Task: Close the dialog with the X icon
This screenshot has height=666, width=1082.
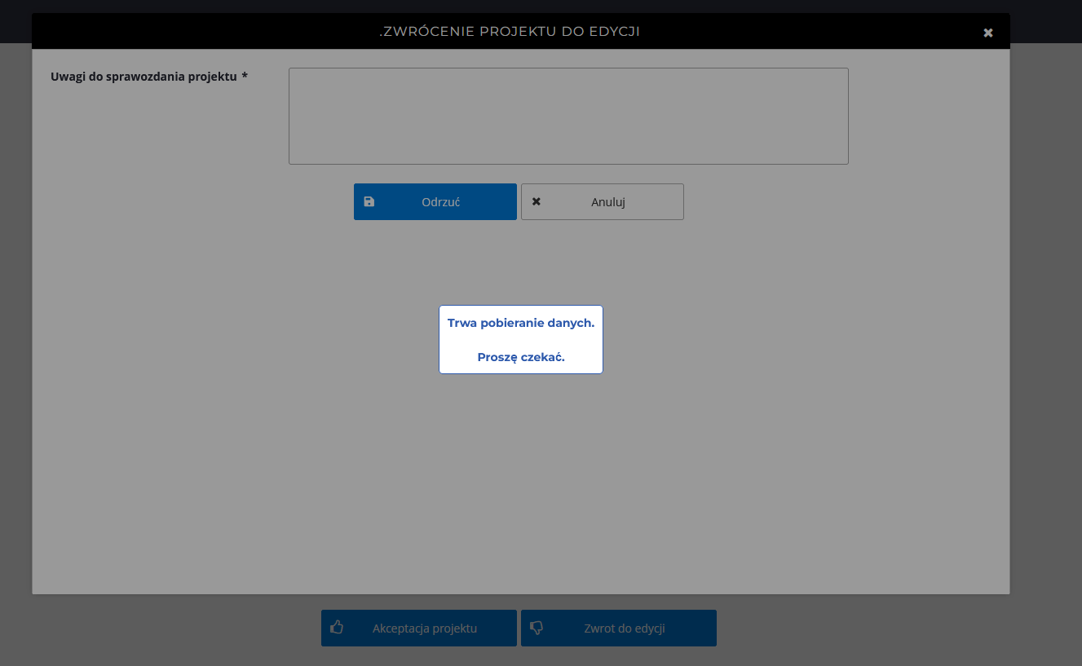Action: [987, 33]
